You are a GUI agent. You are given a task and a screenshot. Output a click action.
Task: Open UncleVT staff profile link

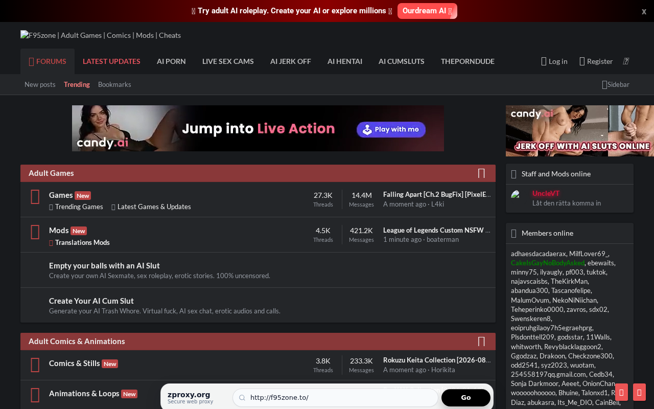pyautogui.click(x=546, y=193)
